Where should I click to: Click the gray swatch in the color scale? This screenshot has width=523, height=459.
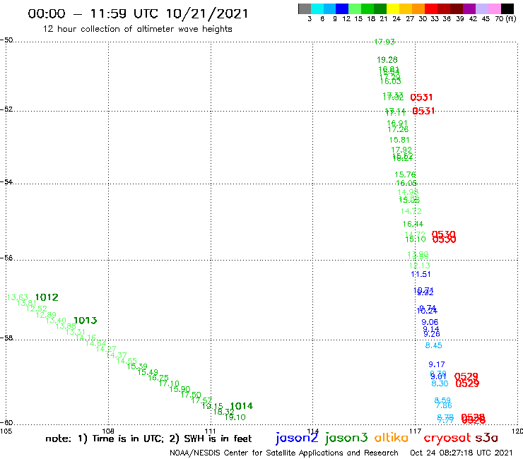pos(305,8)
